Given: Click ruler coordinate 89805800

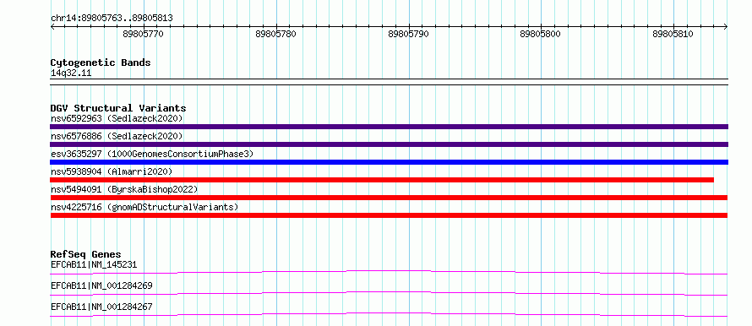Looking at the screenshot, I should [x=541, y=34].
